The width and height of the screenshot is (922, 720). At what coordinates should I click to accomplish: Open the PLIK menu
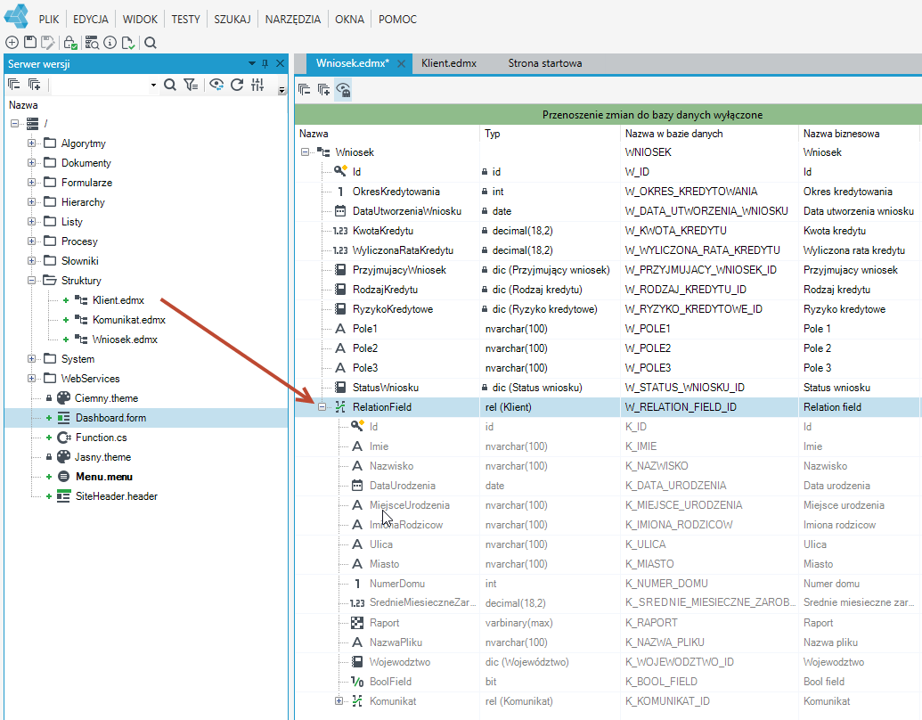pos(49,20)
